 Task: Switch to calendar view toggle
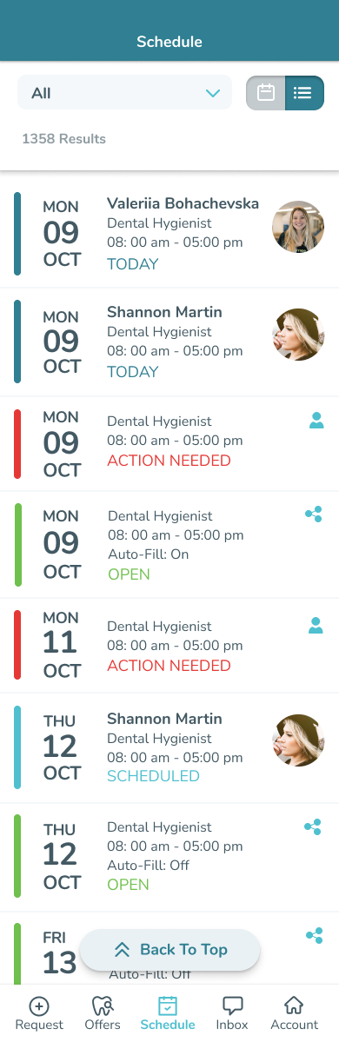pos(266,92)
